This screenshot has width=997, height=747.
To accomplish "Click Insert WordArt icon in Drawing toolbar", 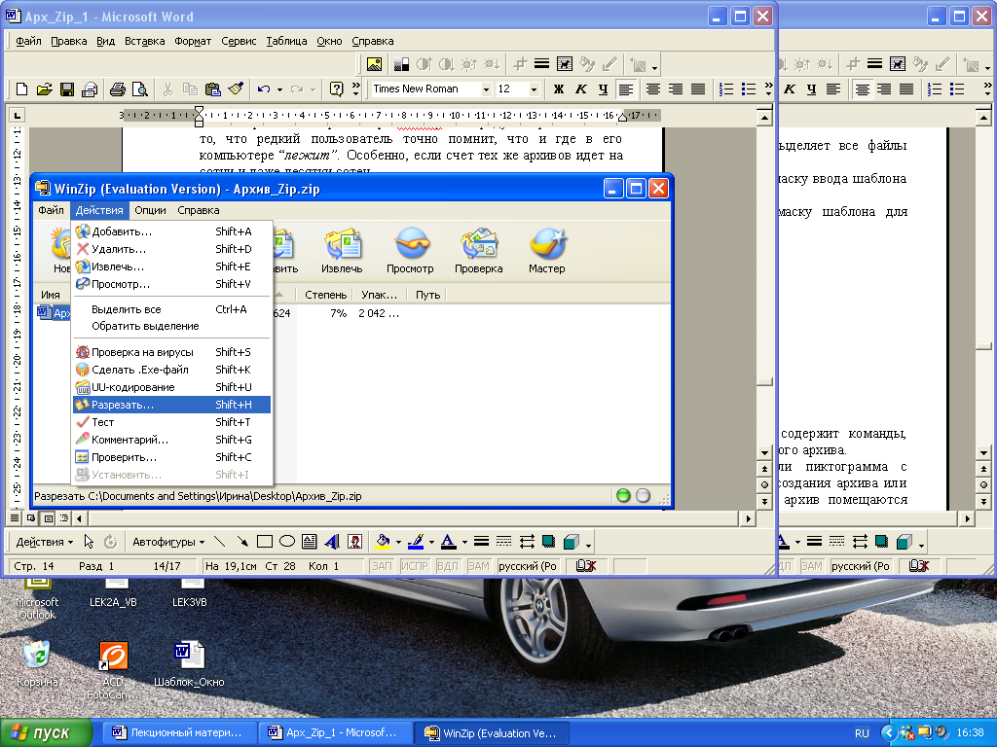I will click(332, 542).
